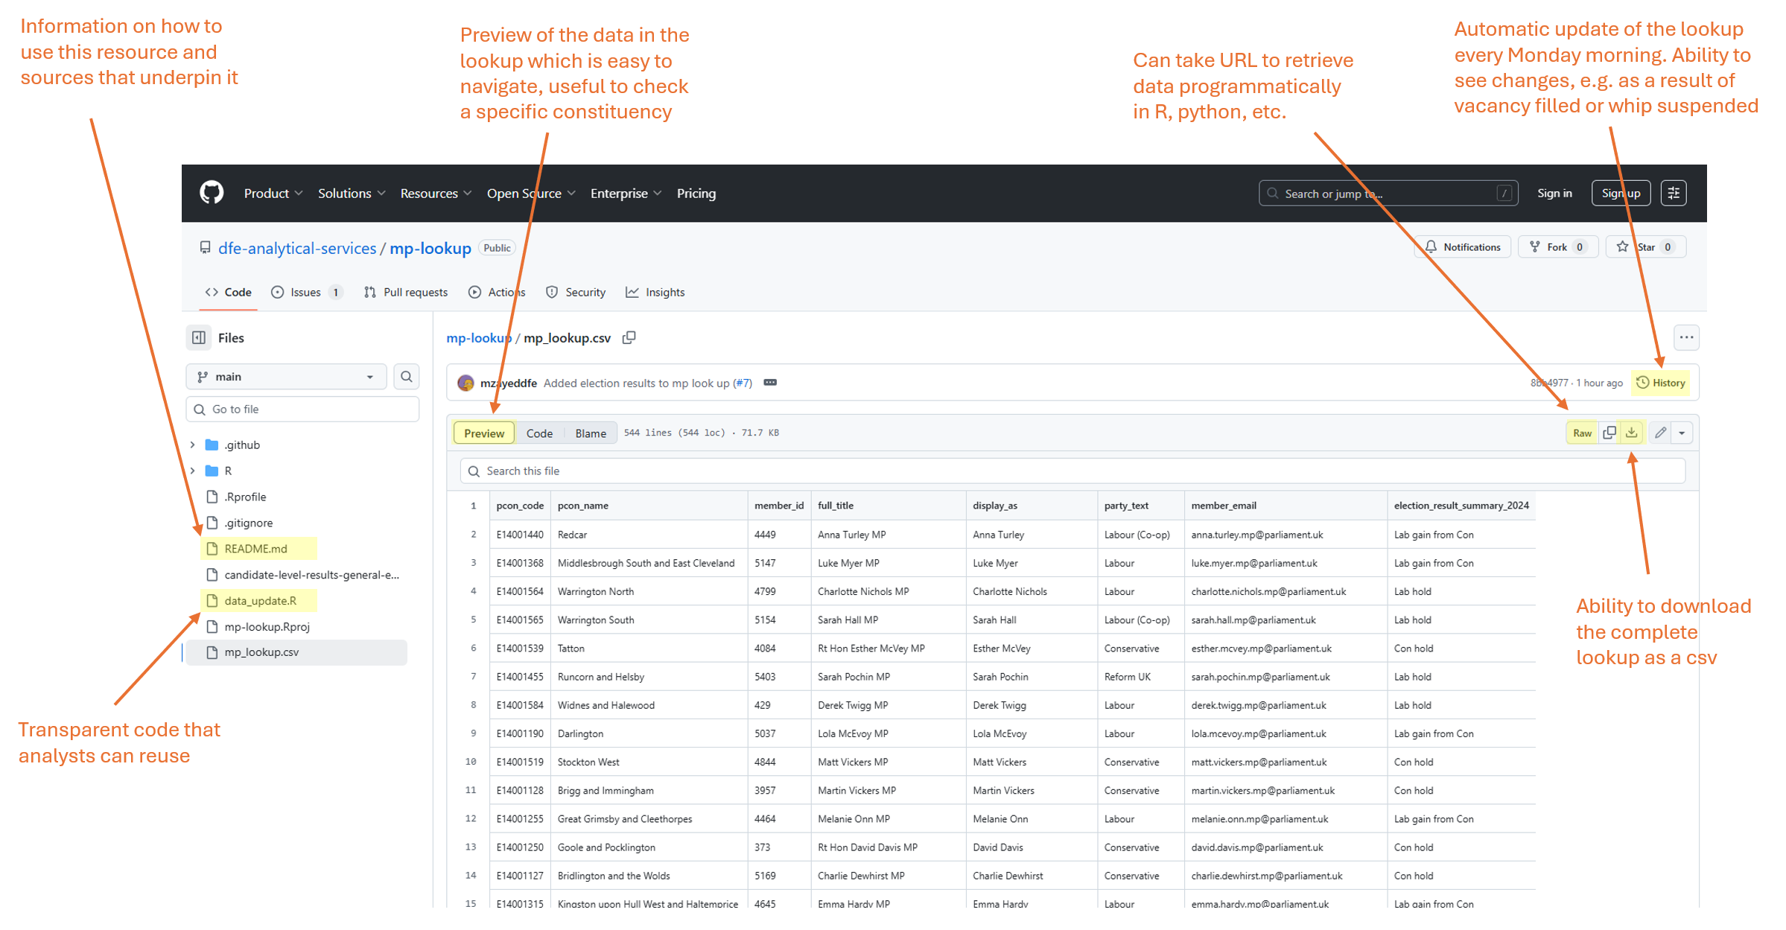Click the pcon_name column header

tap(649, 506)
